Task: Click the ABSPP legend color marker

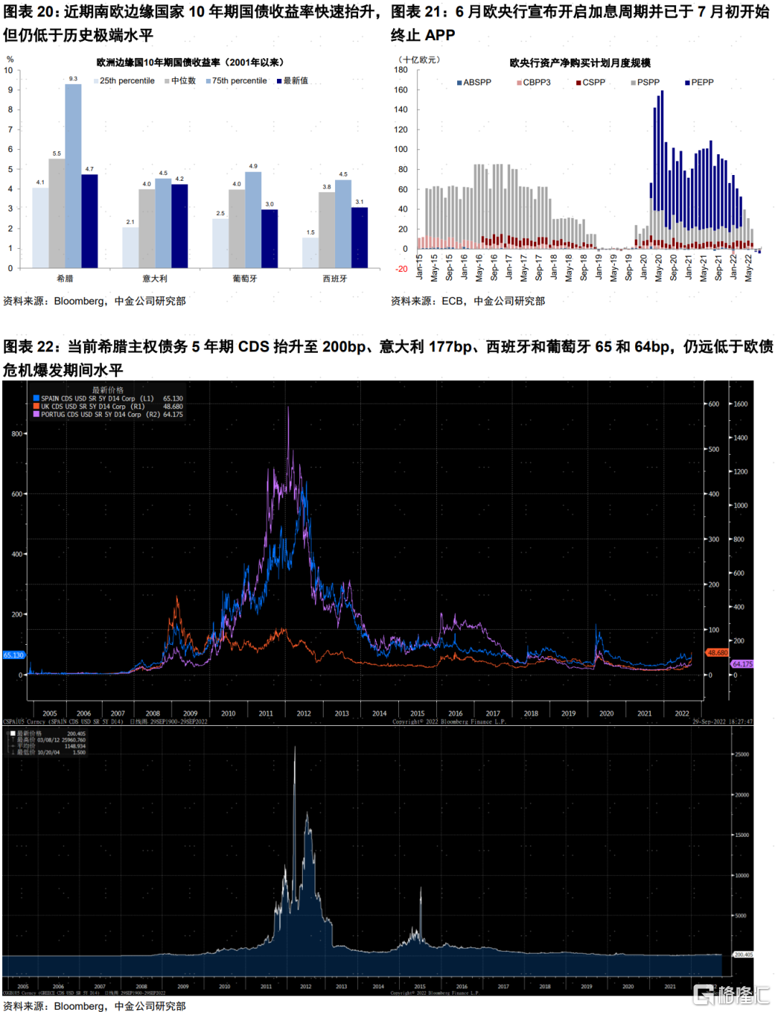Action: pyautogui.click(x=459, y=83)
